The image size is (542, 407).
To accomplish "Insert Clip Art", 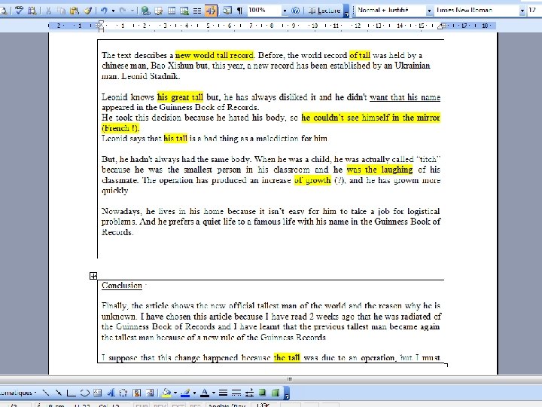I will pos(136,393).
